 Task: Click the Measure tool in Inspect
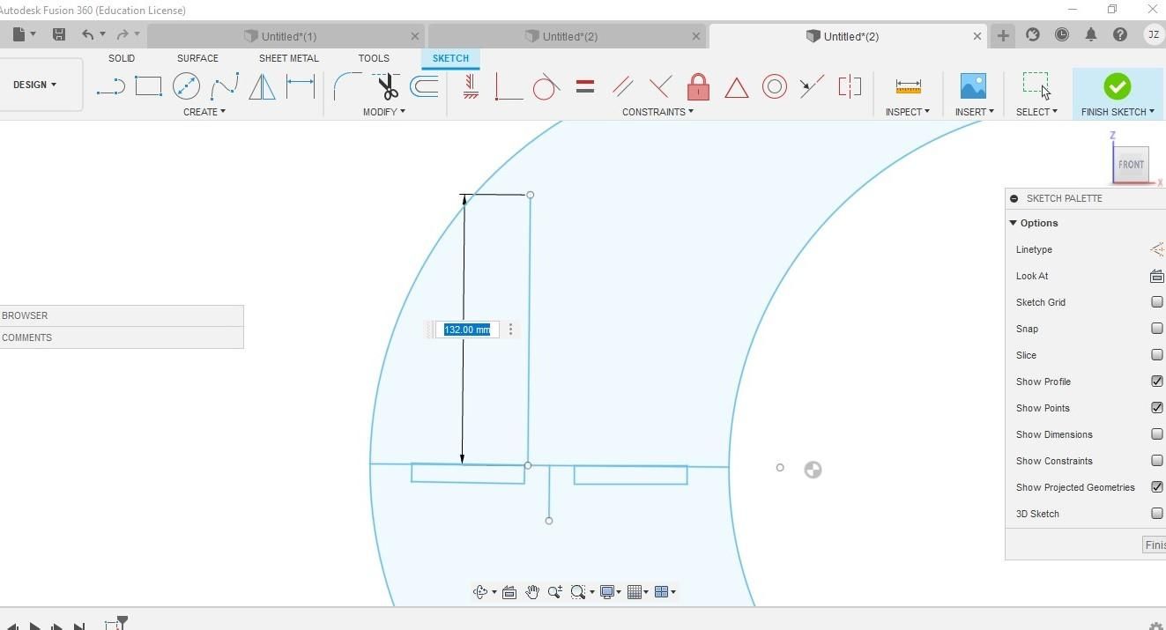[908, 86]
